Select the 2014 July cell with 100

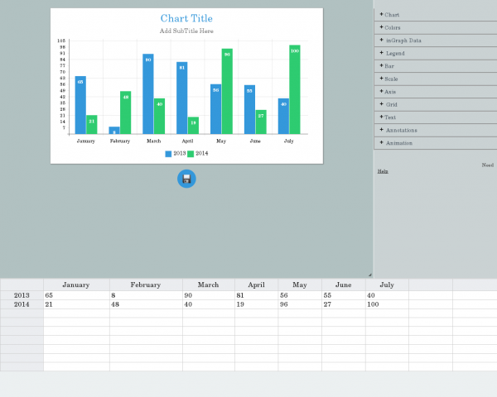(387, 304)
